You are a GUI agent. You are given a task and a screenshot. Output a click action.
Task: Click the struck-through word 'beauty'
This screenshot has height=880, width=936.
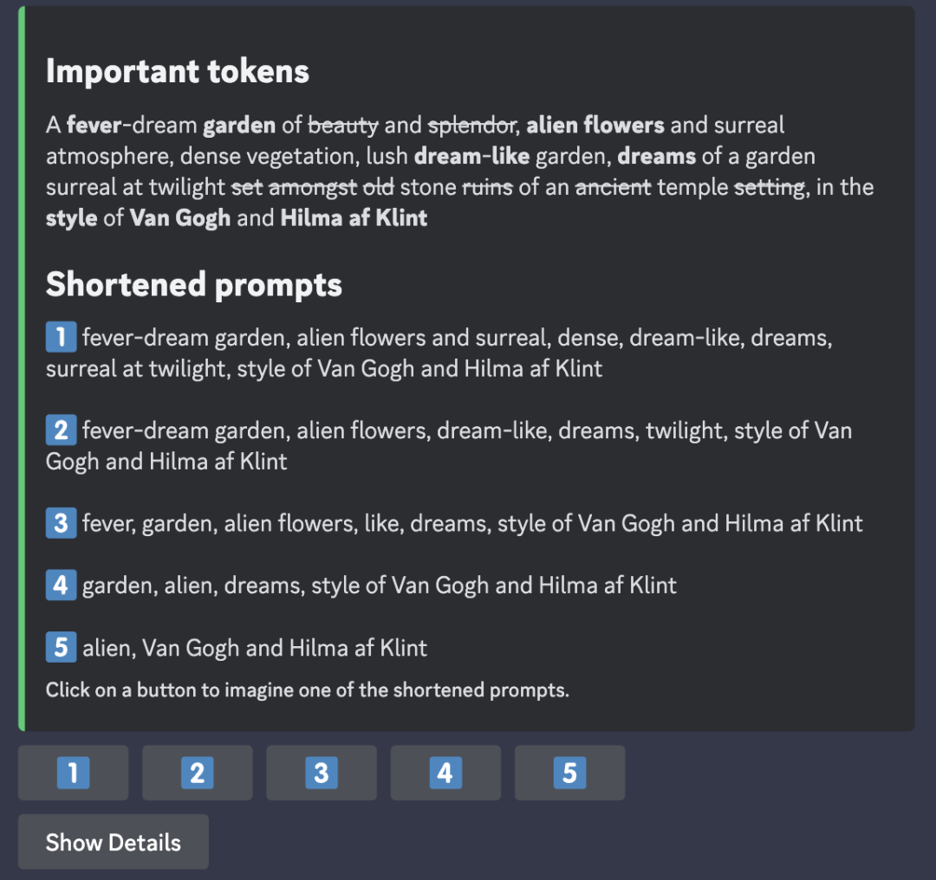(x=343, y=126)
